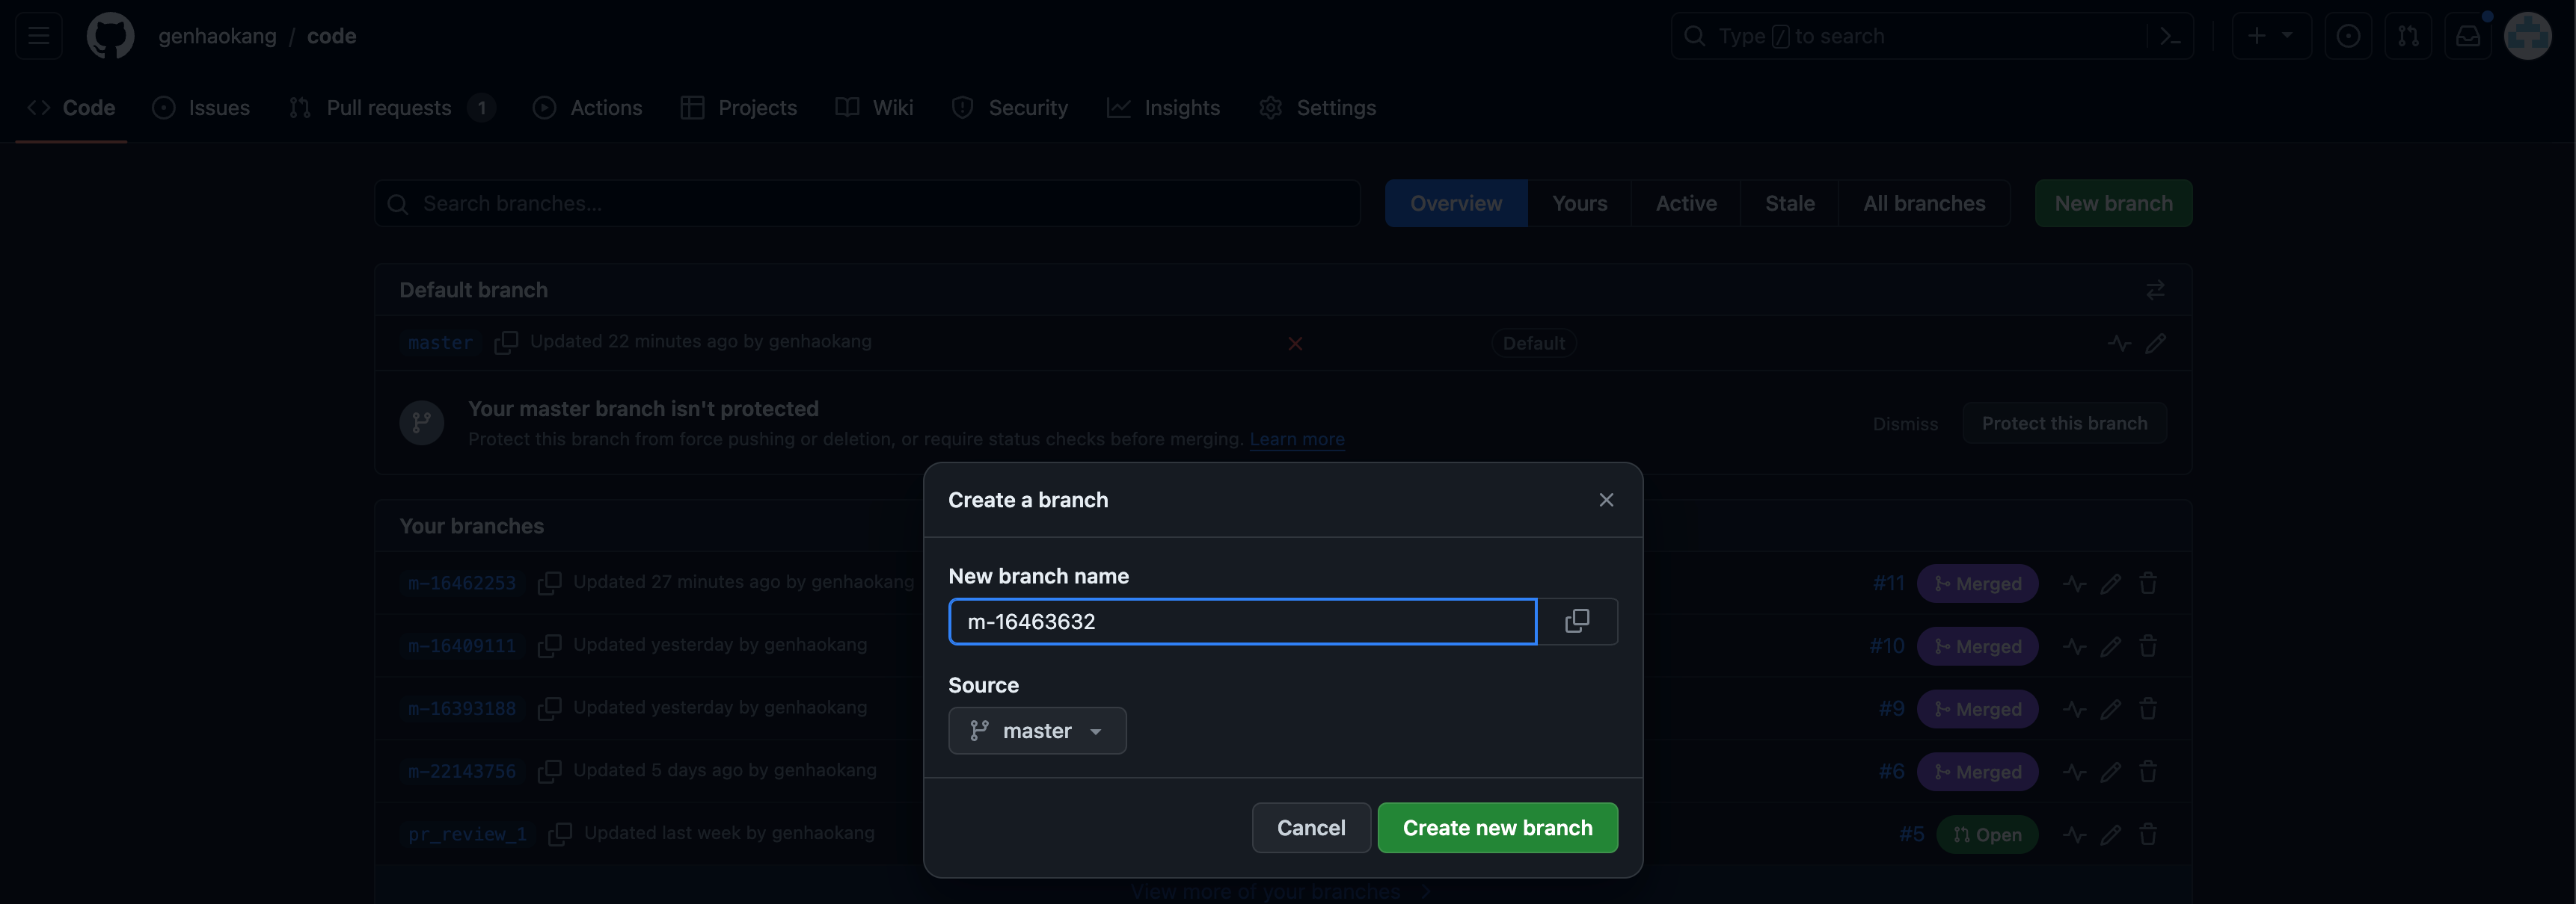
Task: Open the Actions tab
Action: point(587,108)
